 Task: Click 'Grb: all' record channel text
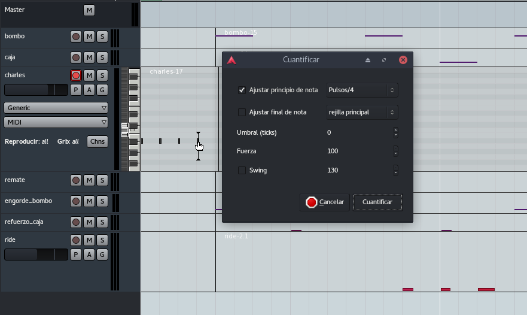coord(68,142)
